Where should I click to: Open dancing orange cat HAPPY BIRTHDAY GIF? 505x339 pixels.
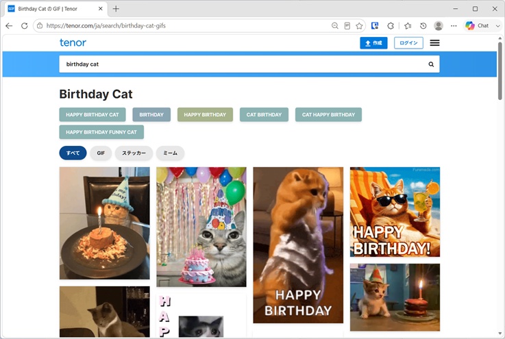click(x=298, y=245)
